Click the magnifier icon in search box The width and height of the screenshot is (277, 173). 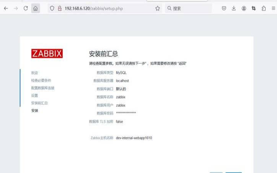[169, 8]
